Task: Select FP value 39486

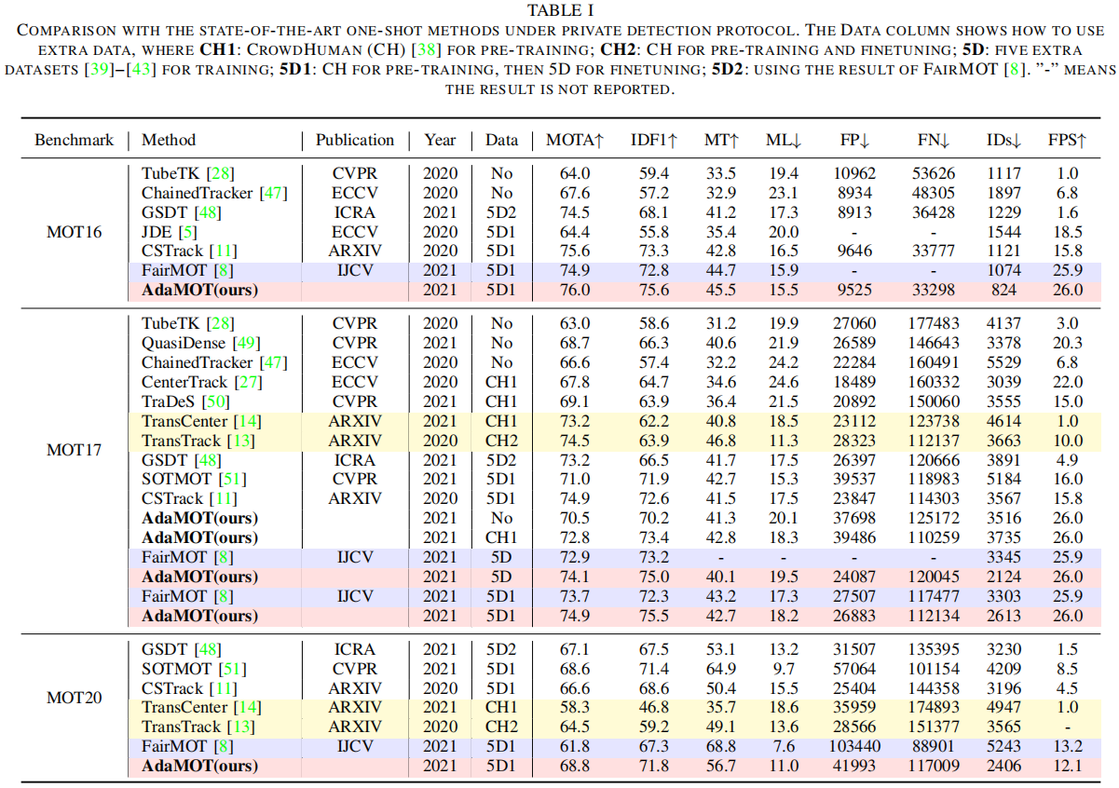Action: click(x=853, y=537)
